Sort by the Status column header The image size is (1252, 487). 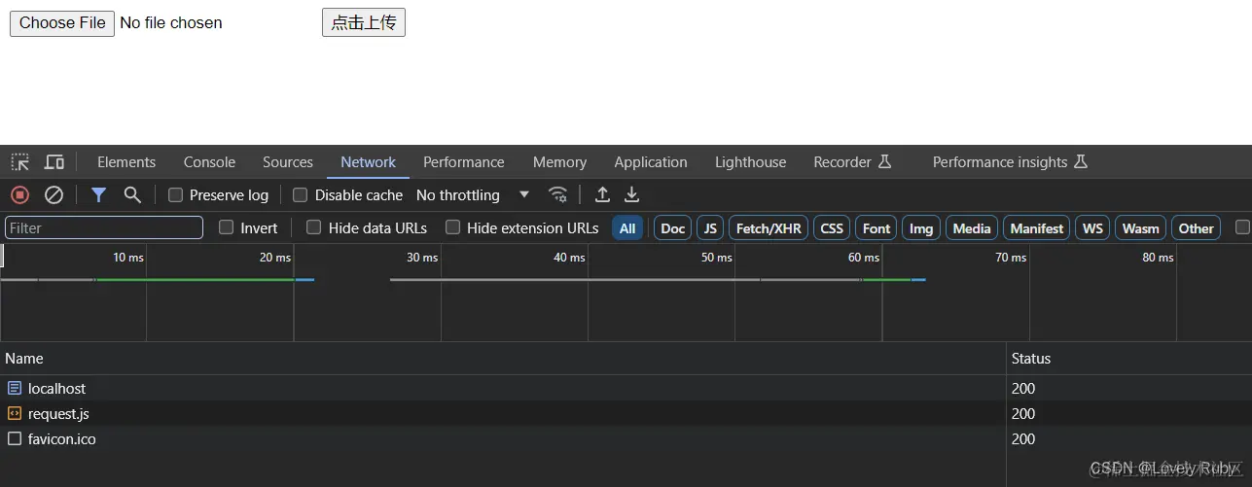[1129, 359]
